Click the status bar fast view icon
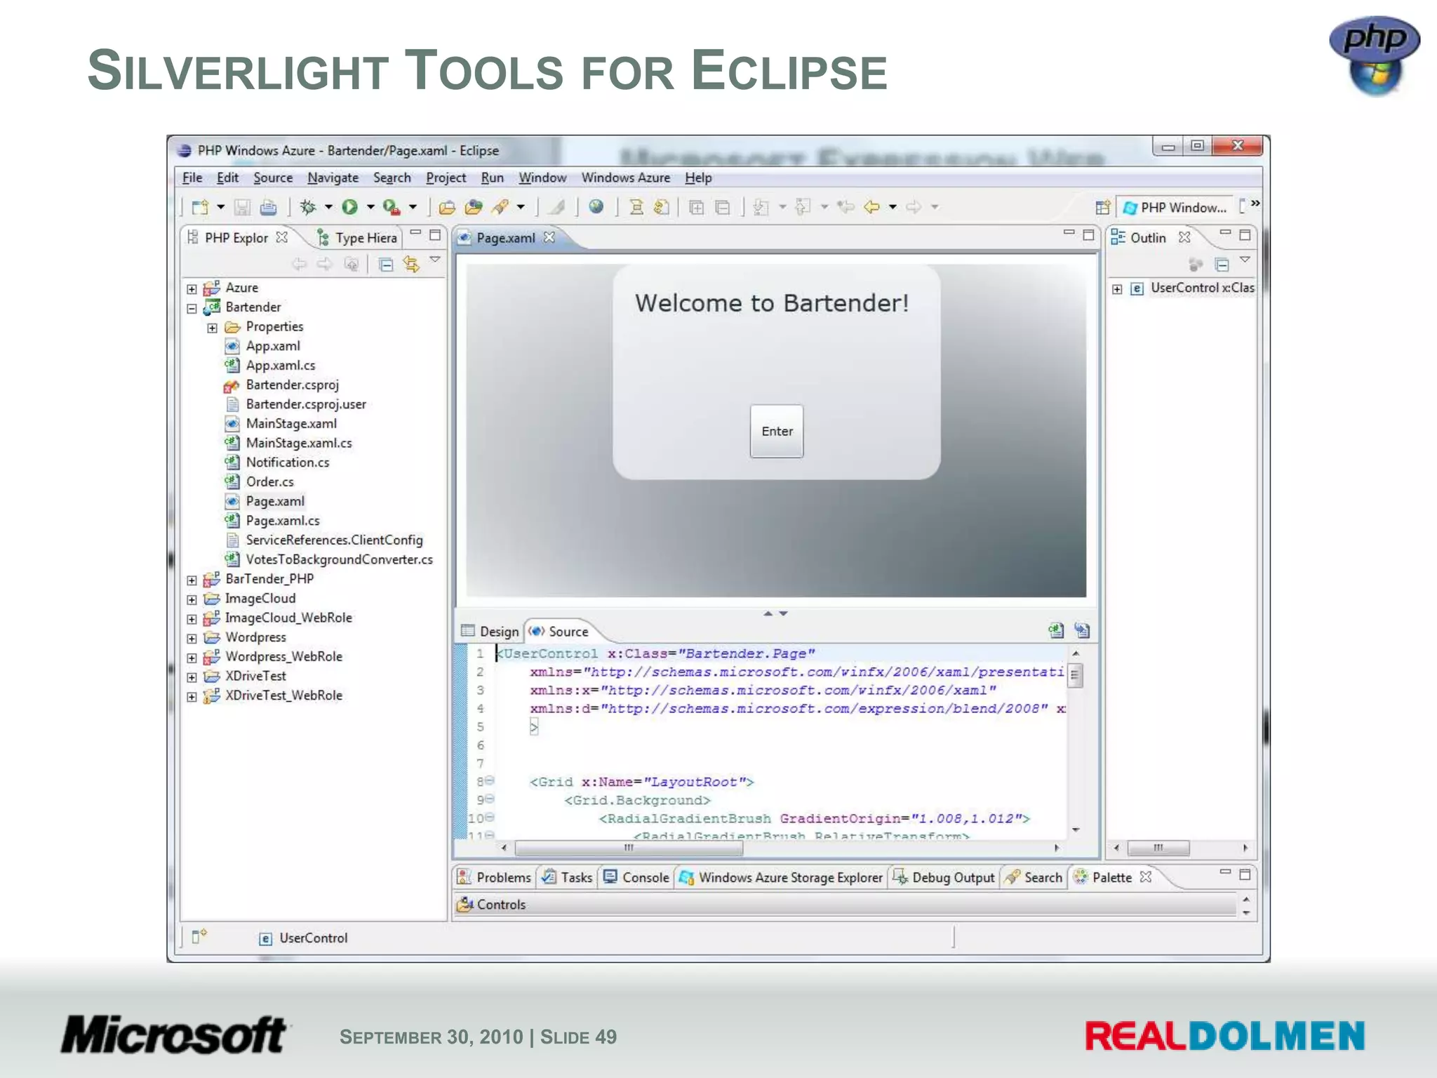Viewport: 1437px width, 1078px height. click(x=199, y=936)
